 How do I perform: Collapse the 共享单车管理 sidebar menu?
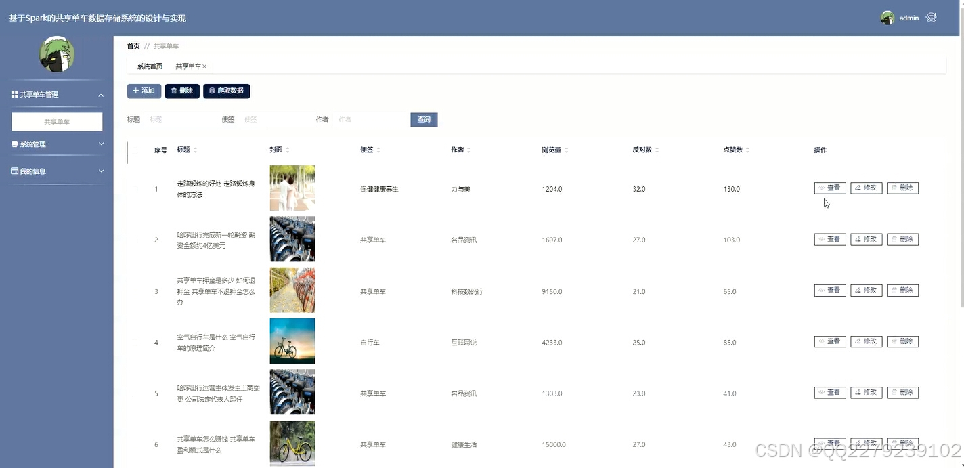[57, 94]
